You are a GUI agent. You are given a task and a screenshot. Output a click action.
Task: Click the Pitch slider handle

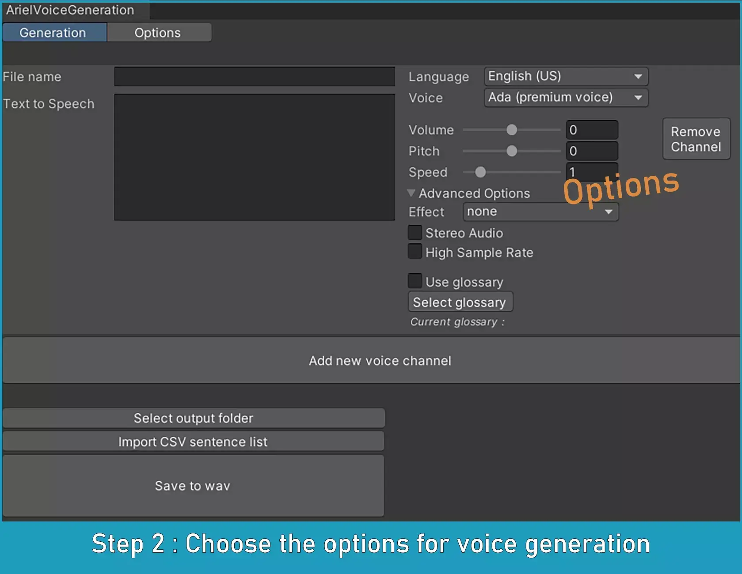pos(511,151)
